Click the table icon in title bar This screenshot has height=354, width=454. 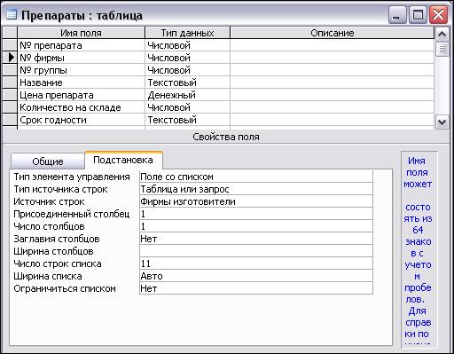pyautogui.click(x=12, y=14)
